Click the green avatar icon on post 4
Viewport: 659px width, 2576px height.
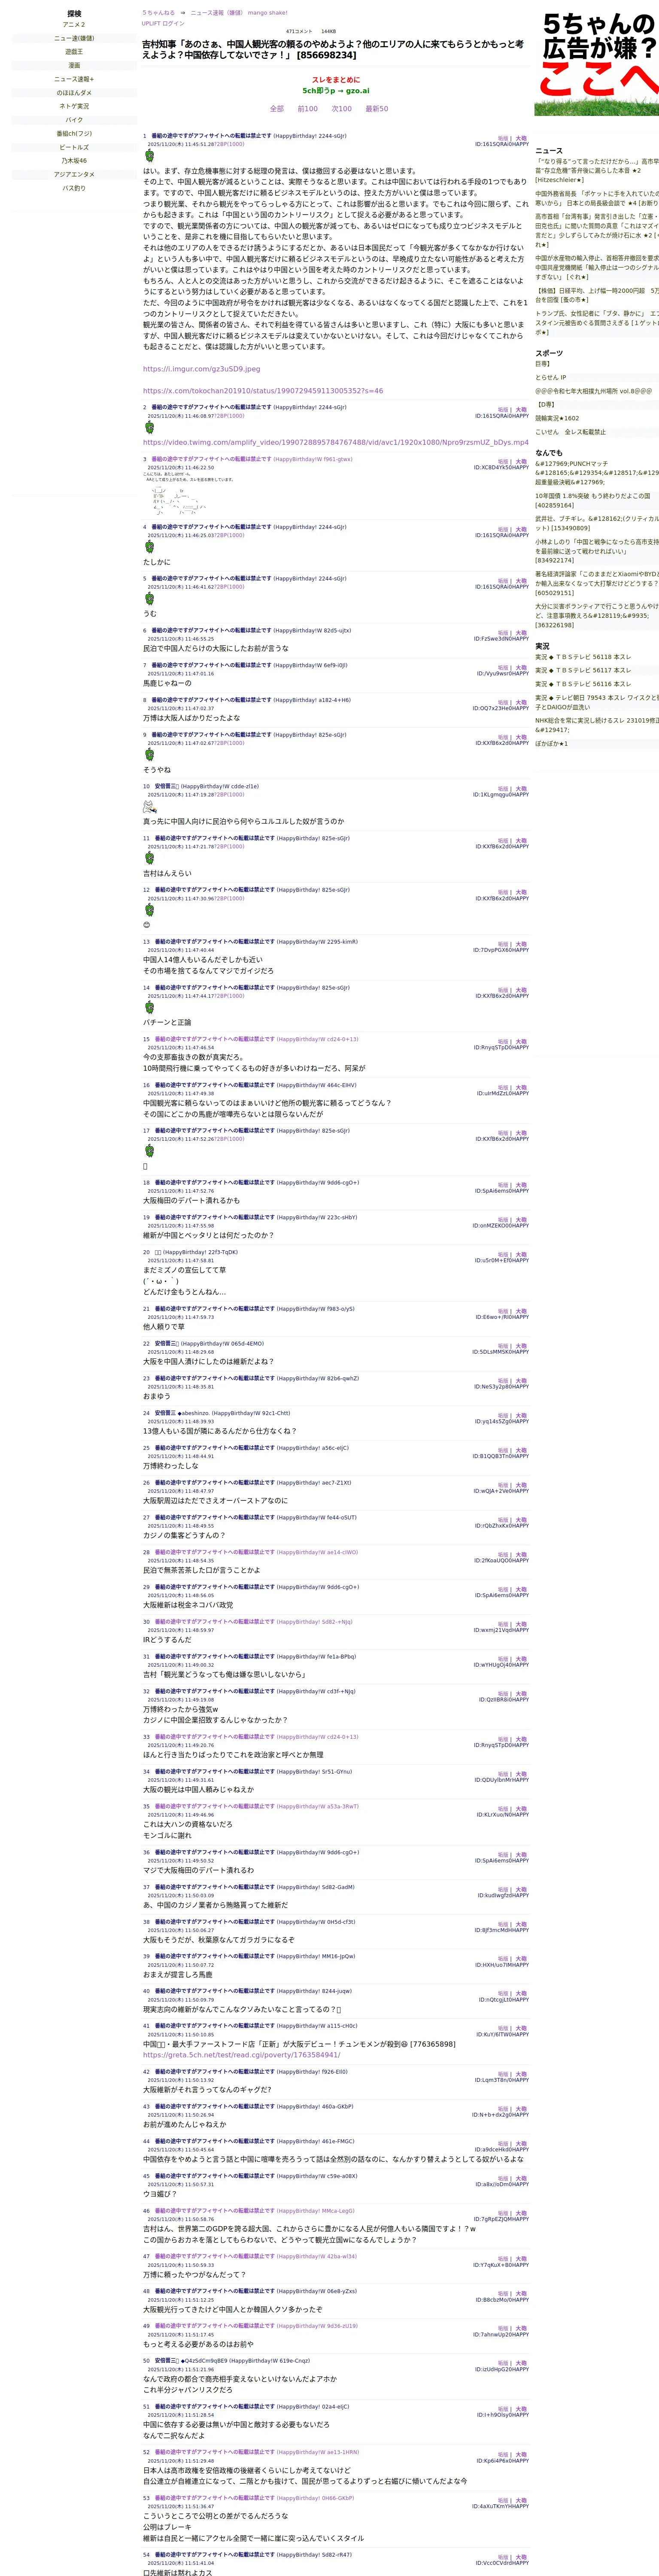coord(149,547)
